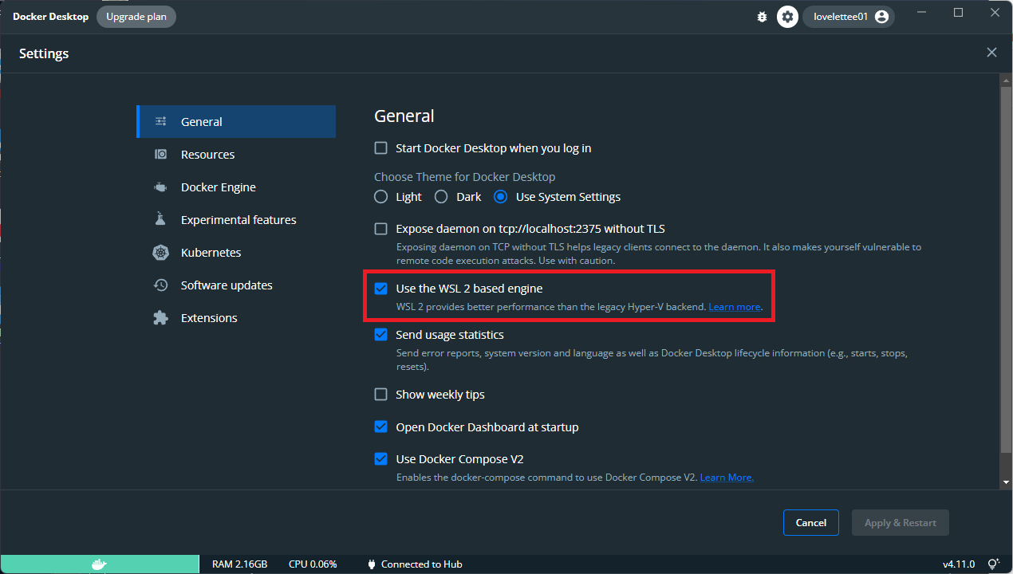
Task: Switch to Software updates section
Action: point(236,285)
